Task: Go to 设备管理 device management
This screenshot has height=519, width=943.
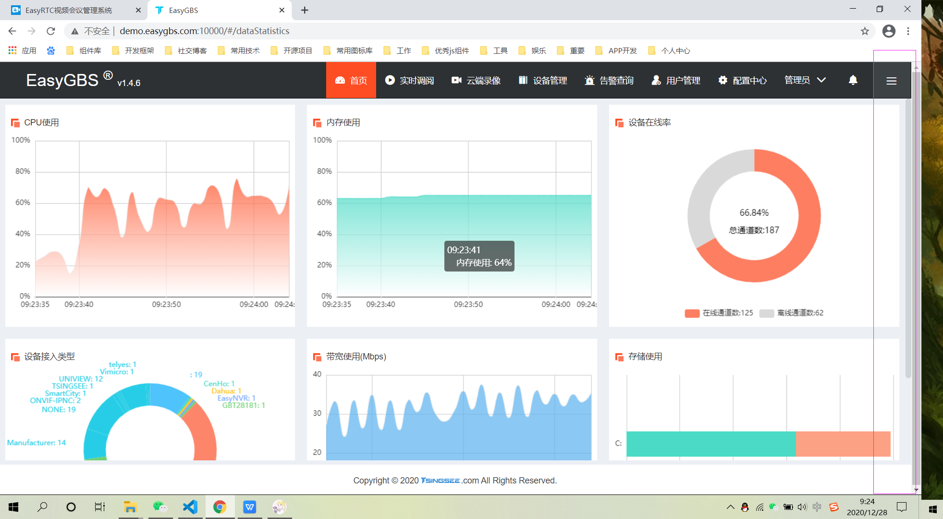Action: [543, 80]
